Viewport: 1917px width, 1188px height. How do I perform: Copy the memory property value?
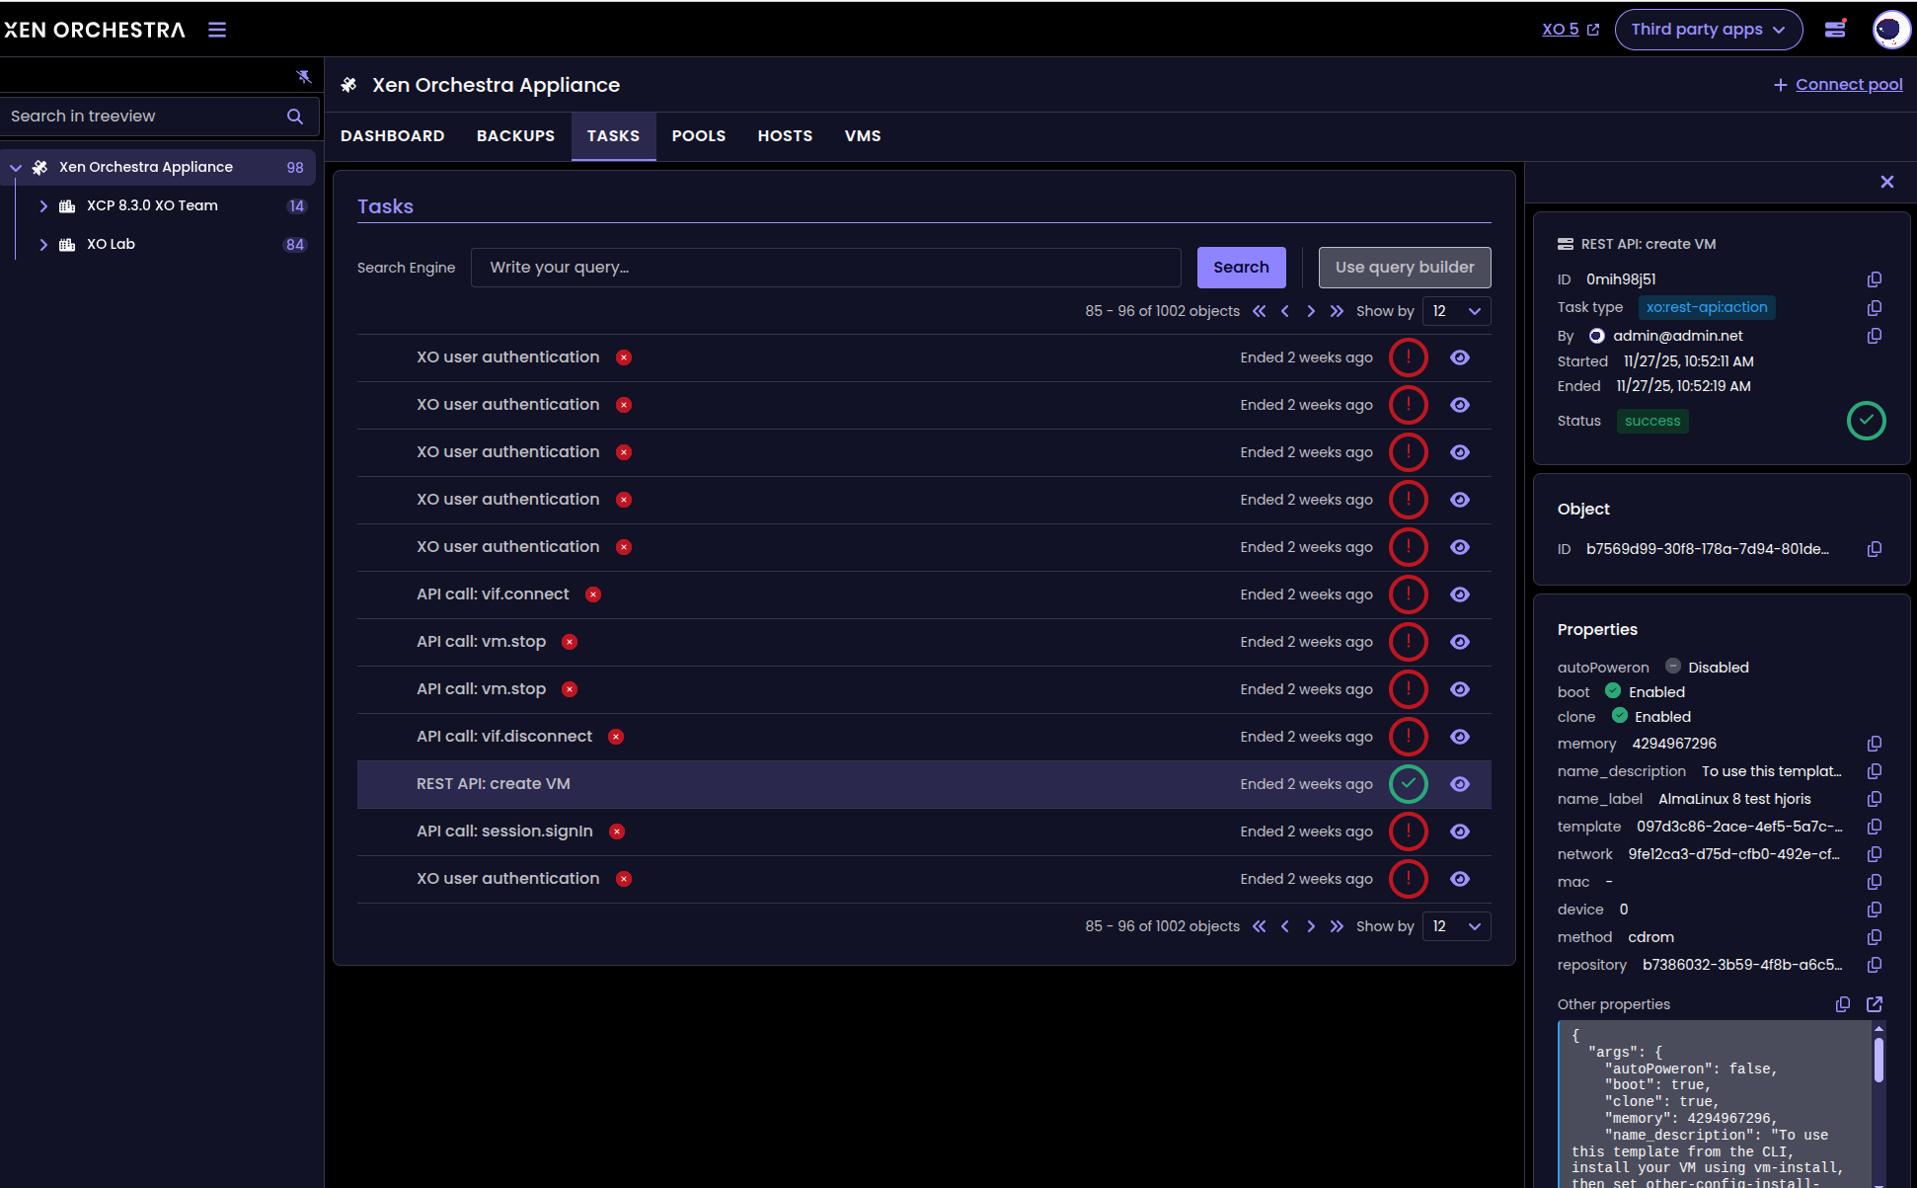1874,744
